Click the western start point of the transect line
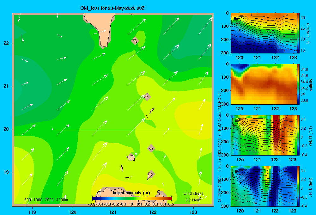The width and height of the screenshot is (316, 215). (x=52, y=129)
